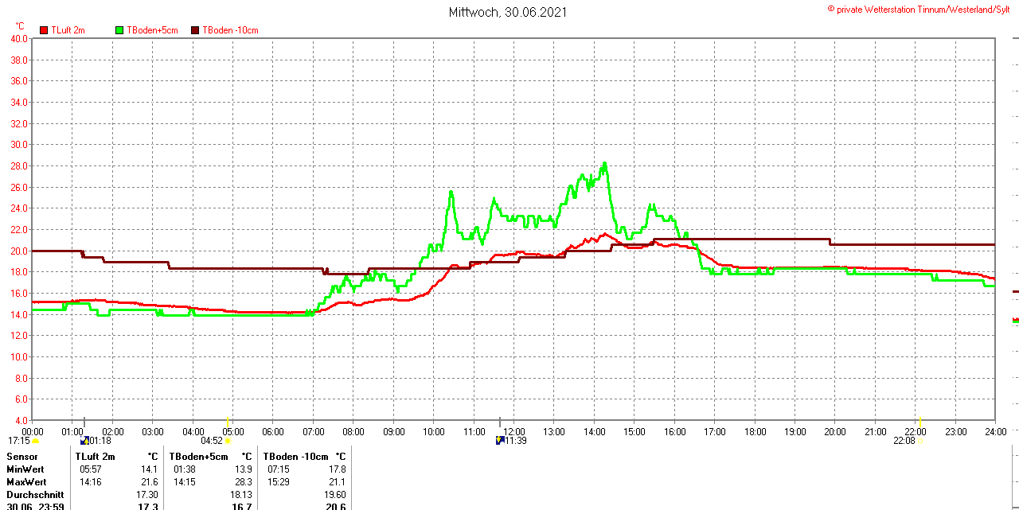Click the red TLuft 2m legend square

(x=44, y=30)
